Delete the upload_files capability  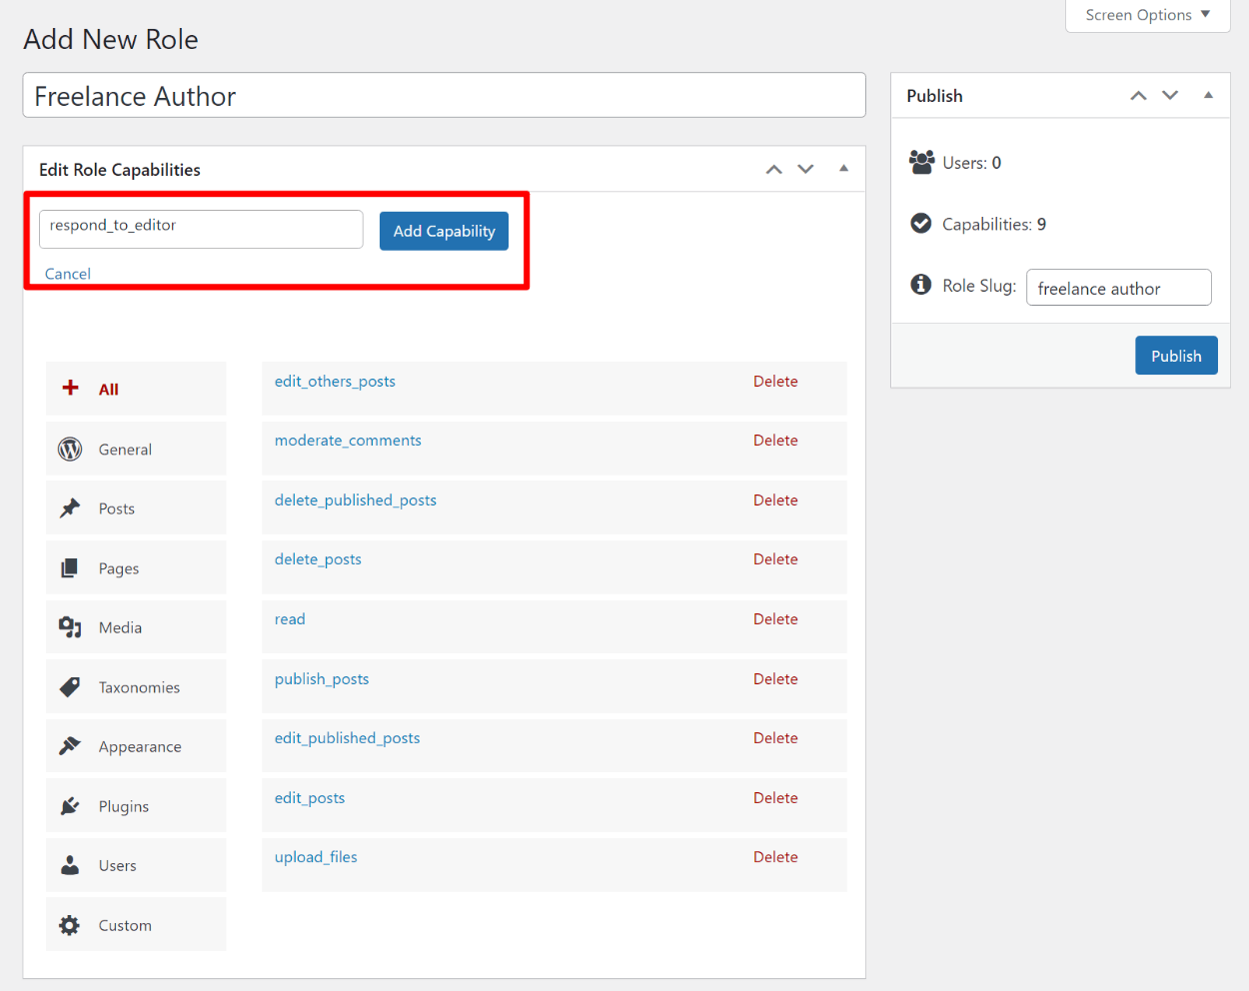tap(775, 857)
